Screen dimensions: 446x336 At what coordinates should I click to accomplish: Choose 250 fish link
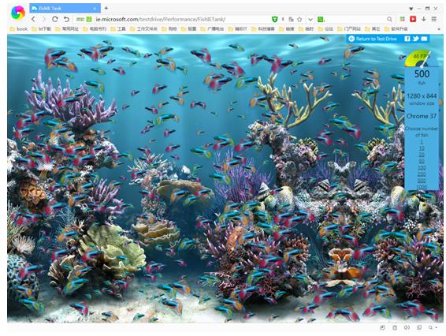pyautogui.click(x=422, y=174)
